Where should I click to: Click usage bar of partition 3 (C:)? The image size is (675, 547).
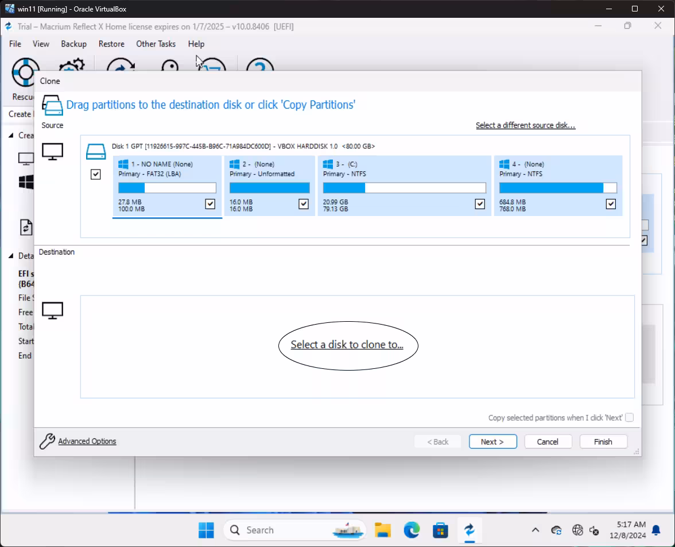tap(404, 188)
